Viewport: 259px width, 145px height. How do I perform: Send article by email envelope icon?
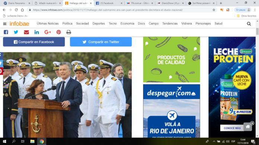pyautogui.click(x=26, y=32)
